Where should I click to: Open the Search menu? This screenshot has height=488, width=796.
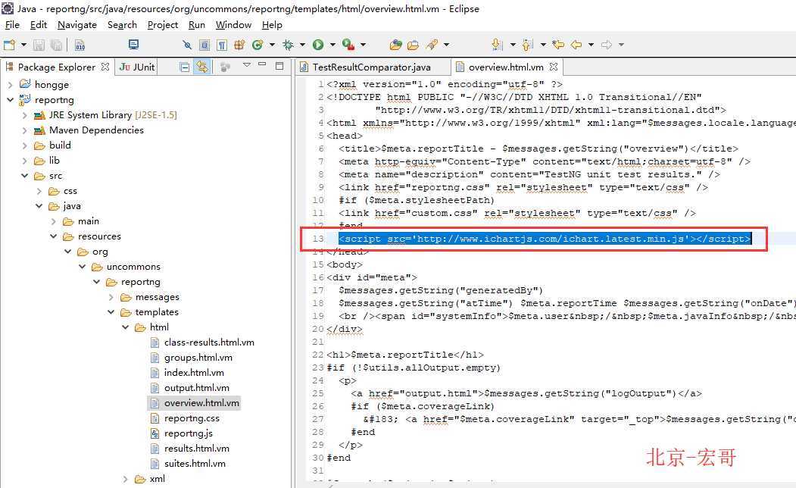pyautogui.click(x=123, y=25)
